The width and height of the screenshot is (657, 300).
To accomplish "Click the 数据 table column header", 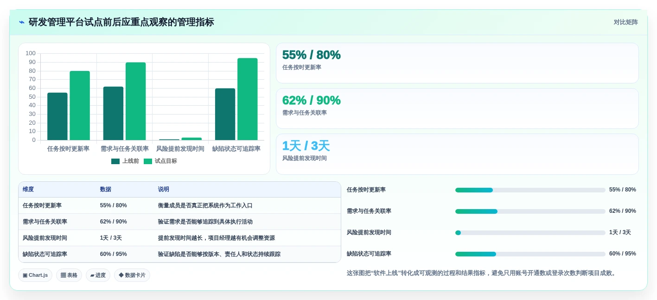I will 106,189.
